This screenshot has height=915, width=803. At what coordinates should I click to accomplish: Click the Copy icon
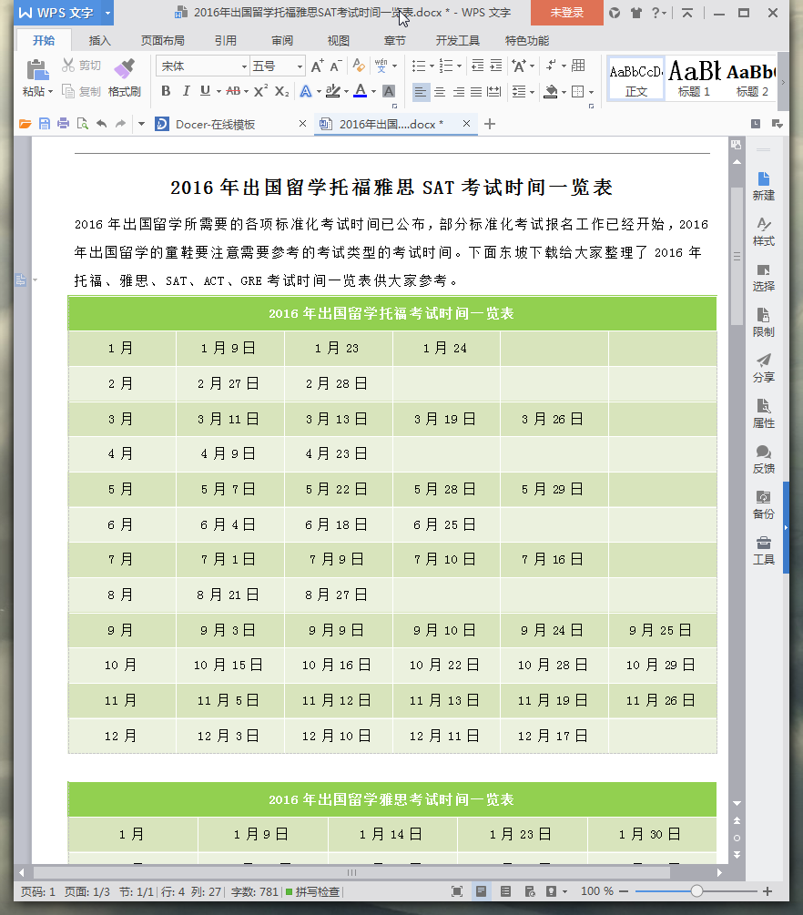coord(68,92)
